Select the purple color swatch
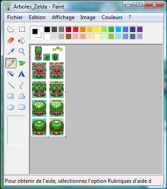This screenshot has width=167, height=189. pos(140,29)
